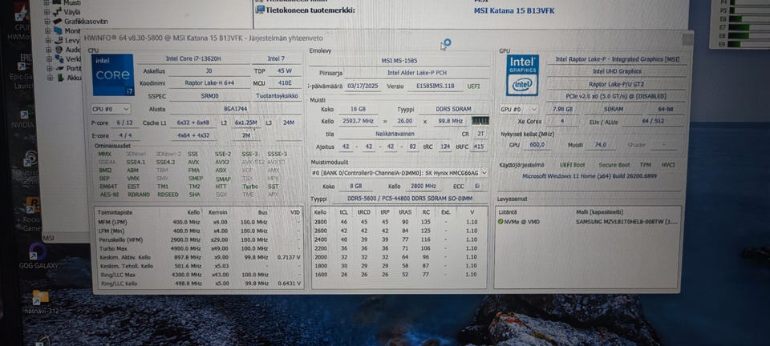Screen dimensions: 770x346
Task: Click the Secure Boot indicator
Action: coord(611,164)
